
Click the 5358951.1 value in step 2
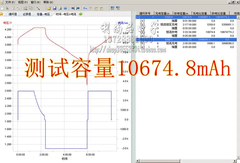point(228,25)
